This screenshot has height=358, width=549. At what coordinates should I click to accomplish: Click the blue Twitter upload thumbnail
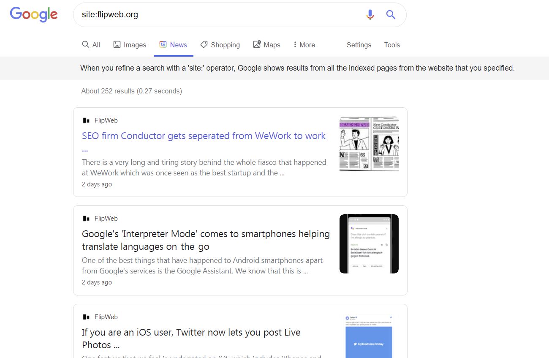369,336
